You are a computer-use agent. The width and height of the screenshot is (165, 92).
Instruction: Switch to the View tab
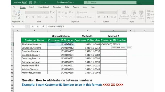click(85, 7)
